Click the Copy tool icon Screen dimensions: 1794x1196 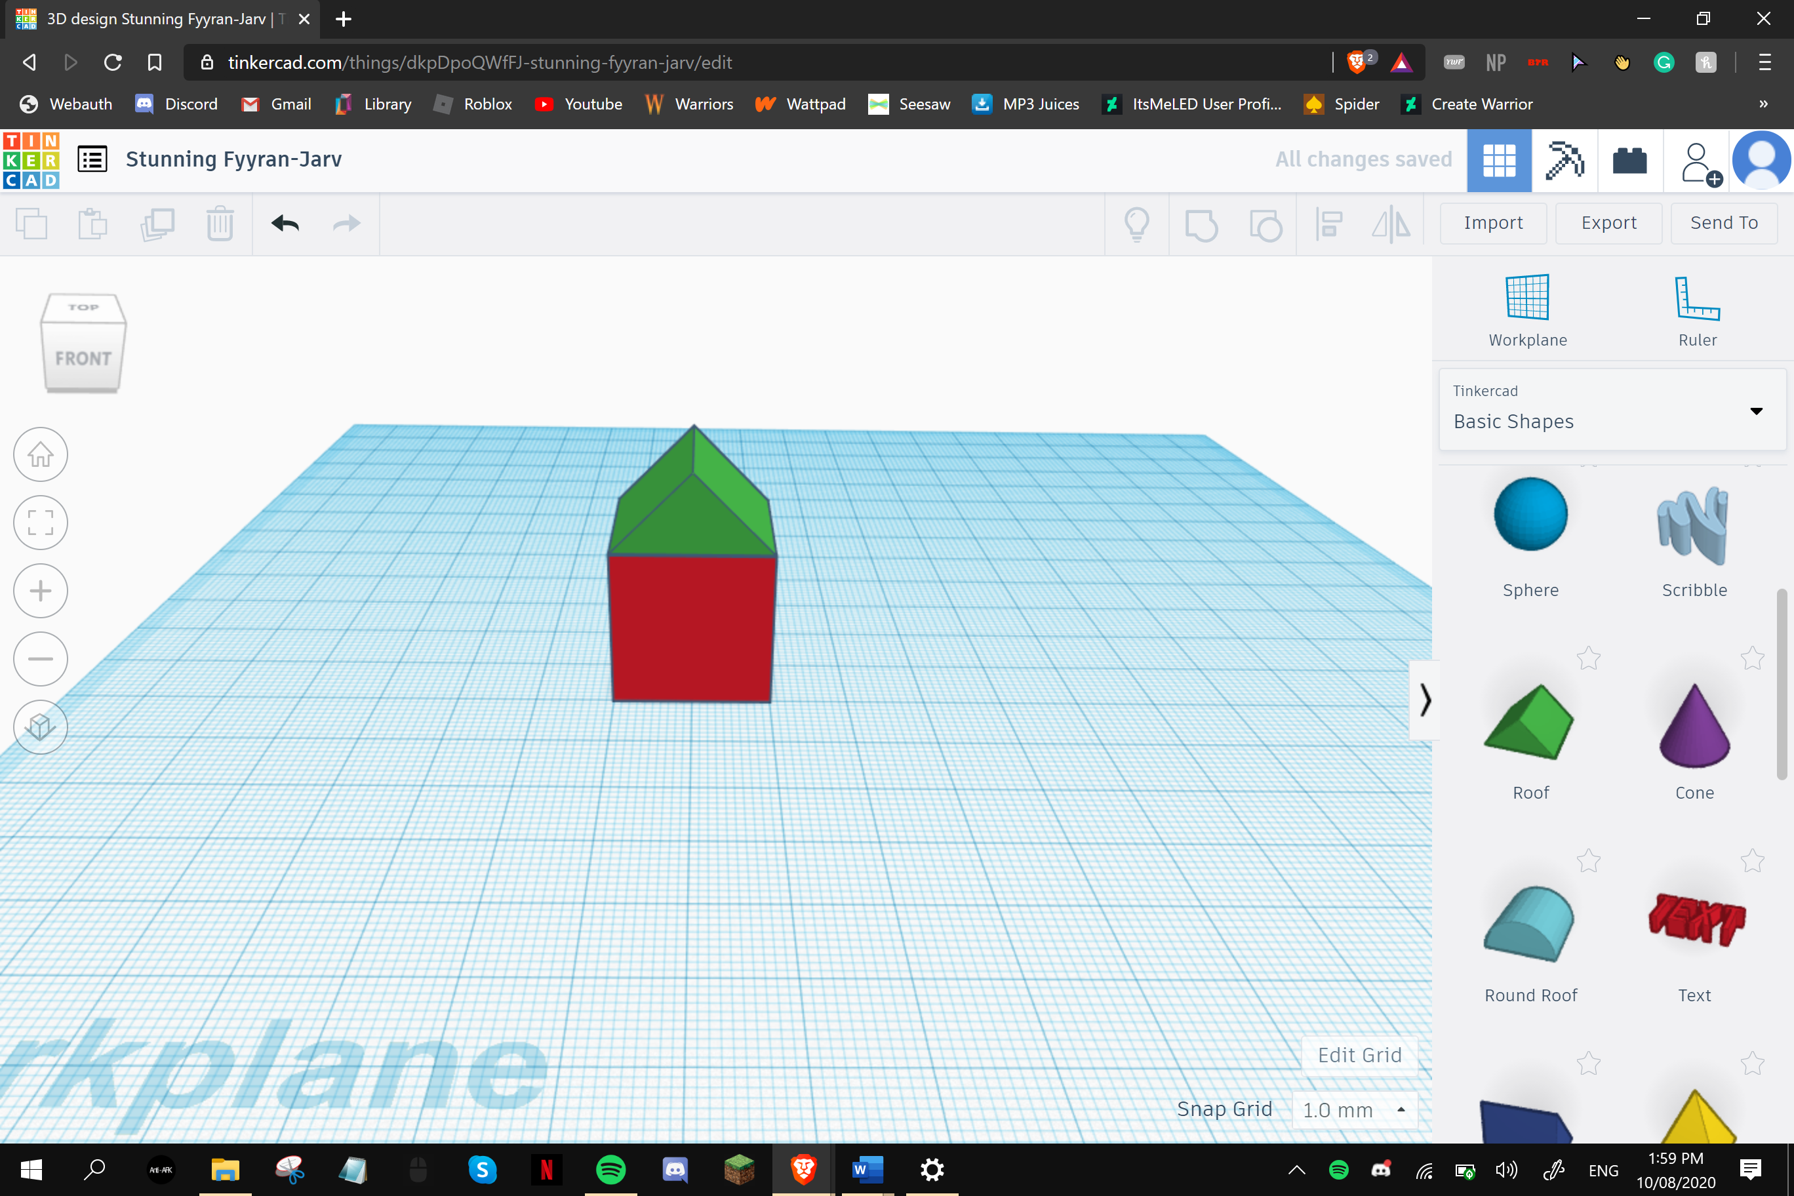[31, 224]
